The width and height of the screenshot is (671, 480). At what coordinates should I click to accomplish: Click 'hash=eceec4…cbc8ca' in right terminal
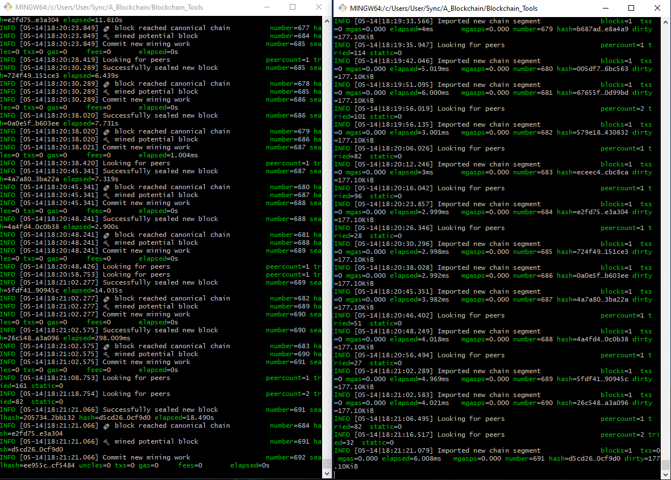click(x=592, y=173)
